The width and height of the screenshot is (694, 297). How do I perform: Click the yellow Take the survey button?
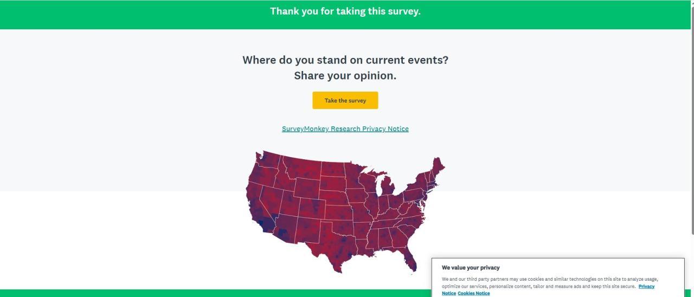345,100
